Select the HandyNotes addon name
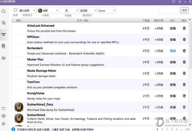This screenshot has width=192, height=131. click(36, 93)
